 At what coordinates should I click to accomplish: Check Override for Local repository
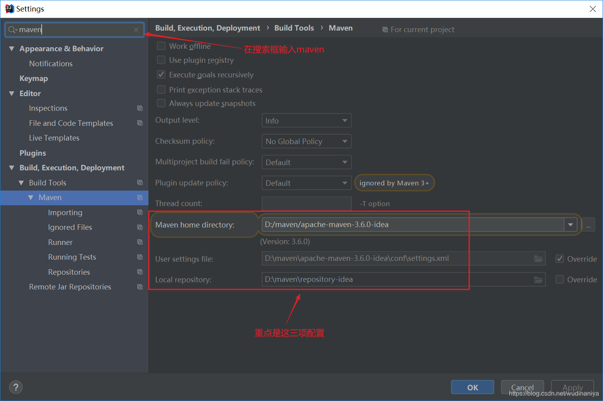click(560, 280)
